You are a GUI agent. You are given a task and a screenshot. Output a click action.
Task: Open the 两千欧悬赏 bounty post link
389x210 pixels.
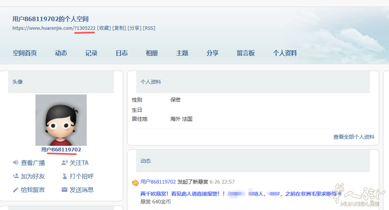241,194
